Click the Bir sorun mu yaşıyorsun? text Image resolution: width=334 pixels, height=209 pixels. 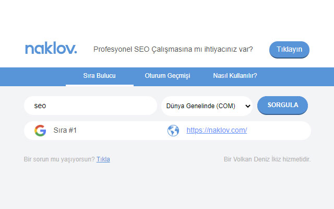pos(59,159)
